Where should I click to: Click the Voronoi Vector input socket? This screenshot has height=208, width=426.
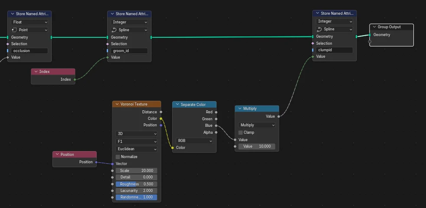pyautogui.click(x=112, y=164)
